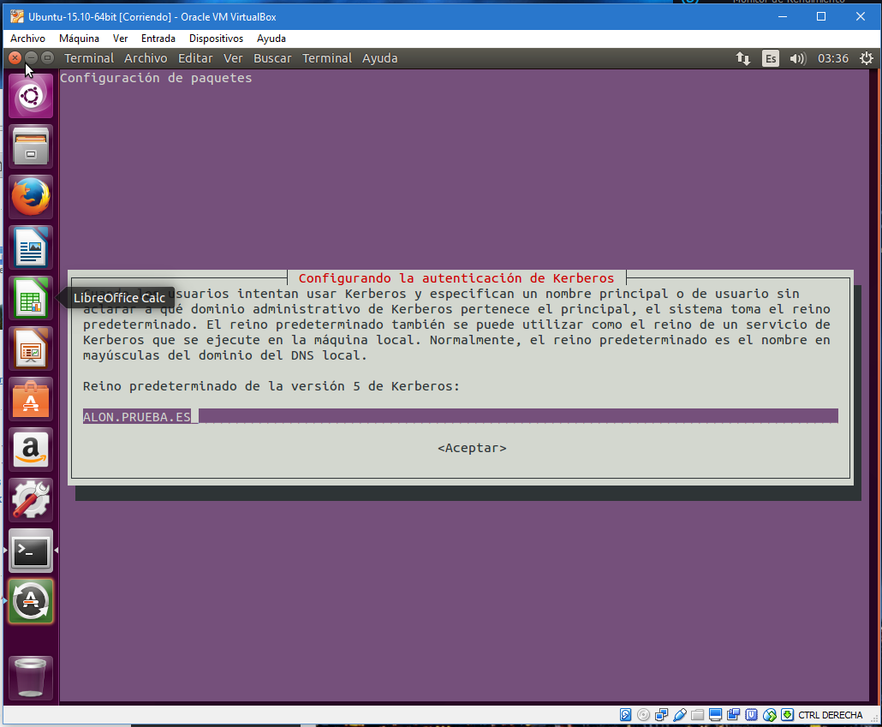This screenshot has height=727, width=882.
Task: Click the Amazon launcher icon
Action: 31,450
